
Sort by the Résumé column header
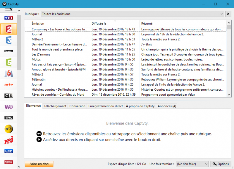click(x=183, y=23)
